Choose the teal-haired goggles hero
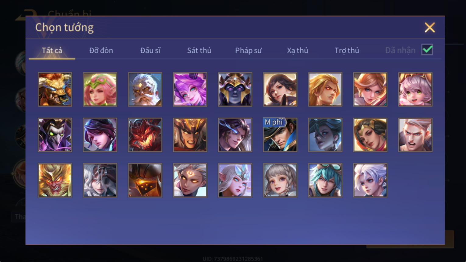The height and width of the screenshot is (262, 466). [325, 180]
